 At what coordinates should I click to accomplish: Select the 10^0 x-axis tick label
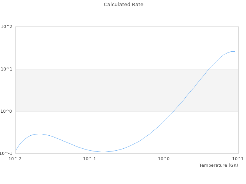tap(164, 159)
